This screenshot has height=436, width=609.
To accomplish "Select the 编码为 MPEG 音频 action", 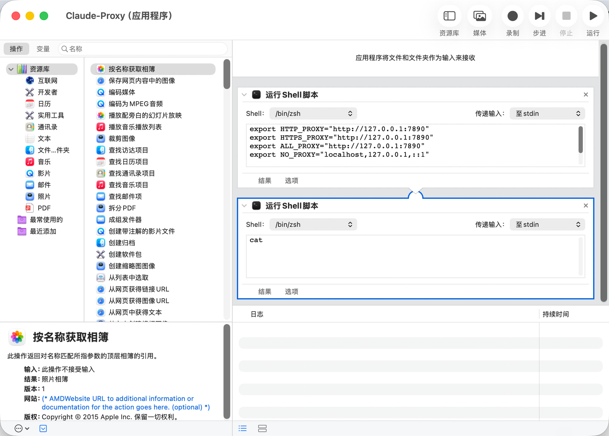I will pos(153,104).
